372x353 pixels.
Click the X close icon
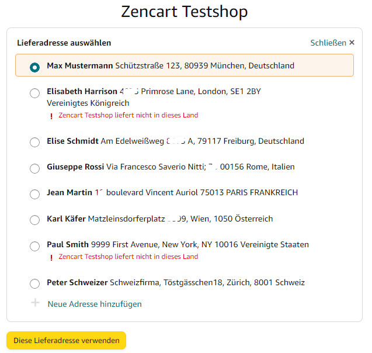(x=352, y=43)
